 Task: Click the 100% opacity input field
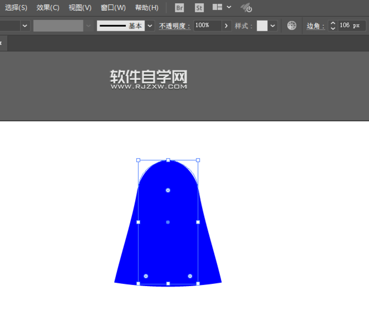(208, 26)
